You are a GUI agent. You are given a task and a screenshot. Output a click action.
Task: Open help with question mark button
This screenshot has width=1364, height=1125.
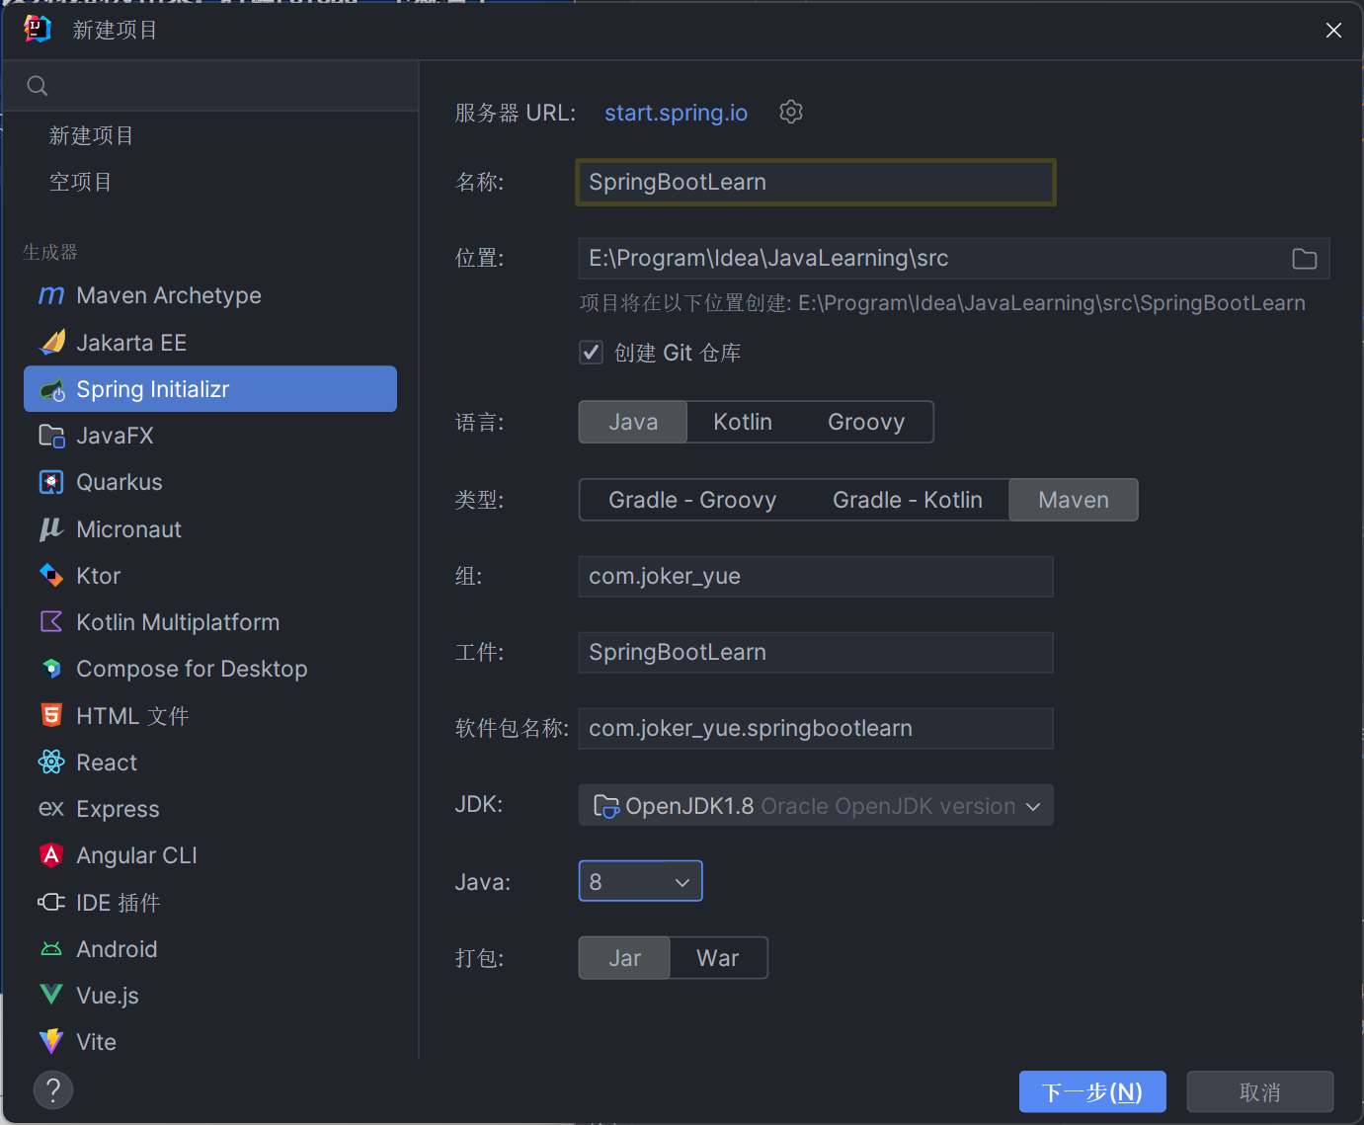[x=53, y=1090]
